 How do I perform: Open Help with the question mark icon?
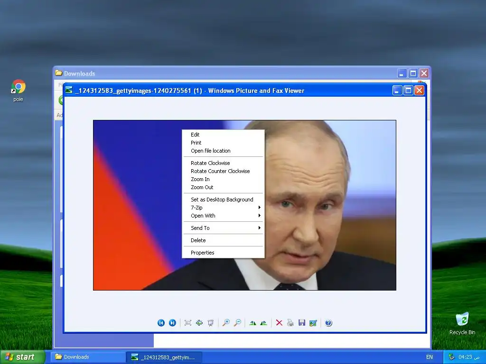pos(328,323)
